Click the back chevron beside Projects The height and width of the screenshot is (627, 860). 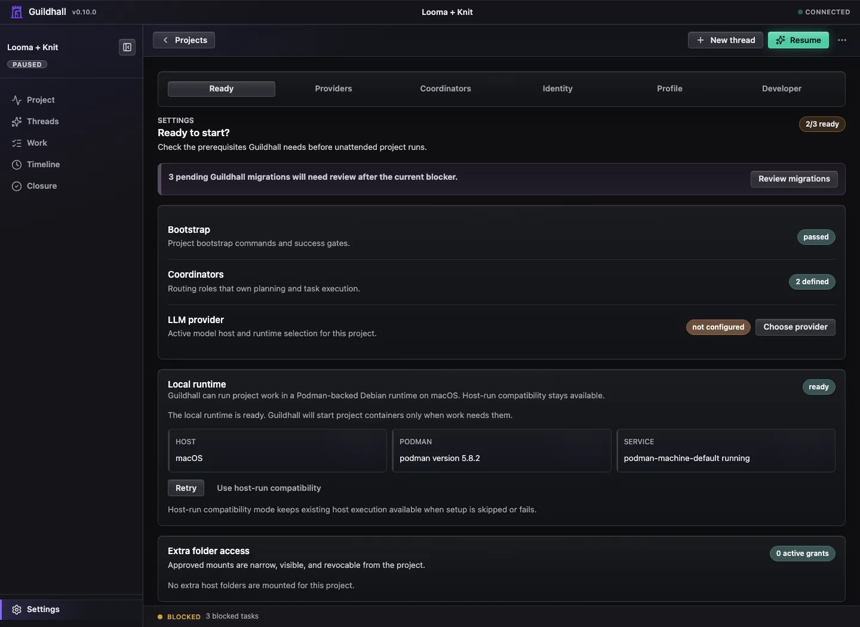point(165,40)
